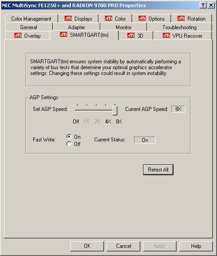
Task: Open the ATI Color tab
Action: click(115, 19)
